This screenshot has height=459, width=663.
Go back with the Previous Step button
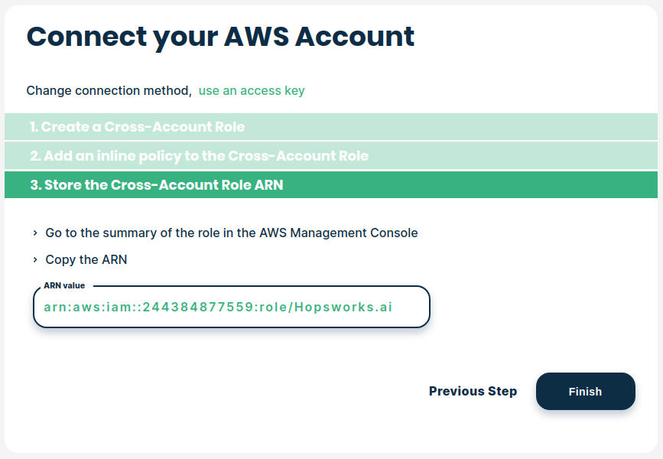[473, 391]
